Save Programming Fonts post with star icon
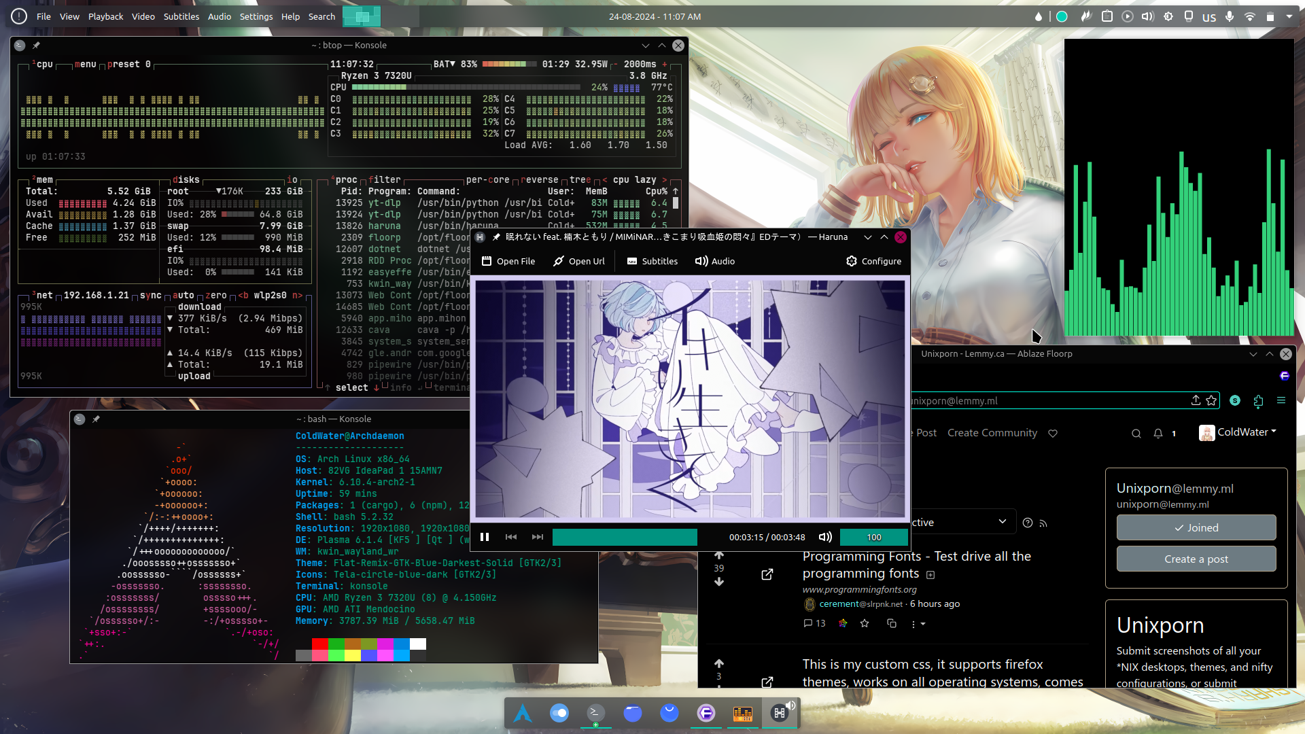Screen dimensions: 1305x734 865,623
